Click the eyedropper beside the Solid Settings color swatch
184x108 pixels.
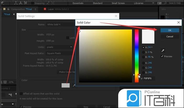(x=74, y=85)
